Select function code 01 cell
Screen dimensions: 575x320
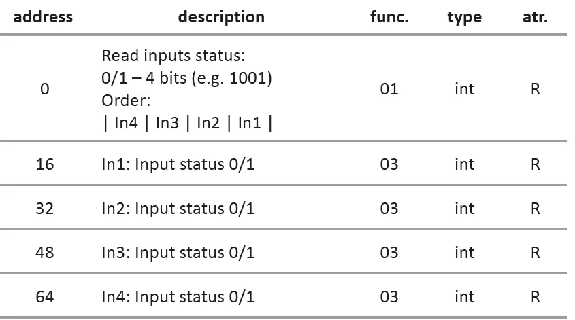[389, 89]
